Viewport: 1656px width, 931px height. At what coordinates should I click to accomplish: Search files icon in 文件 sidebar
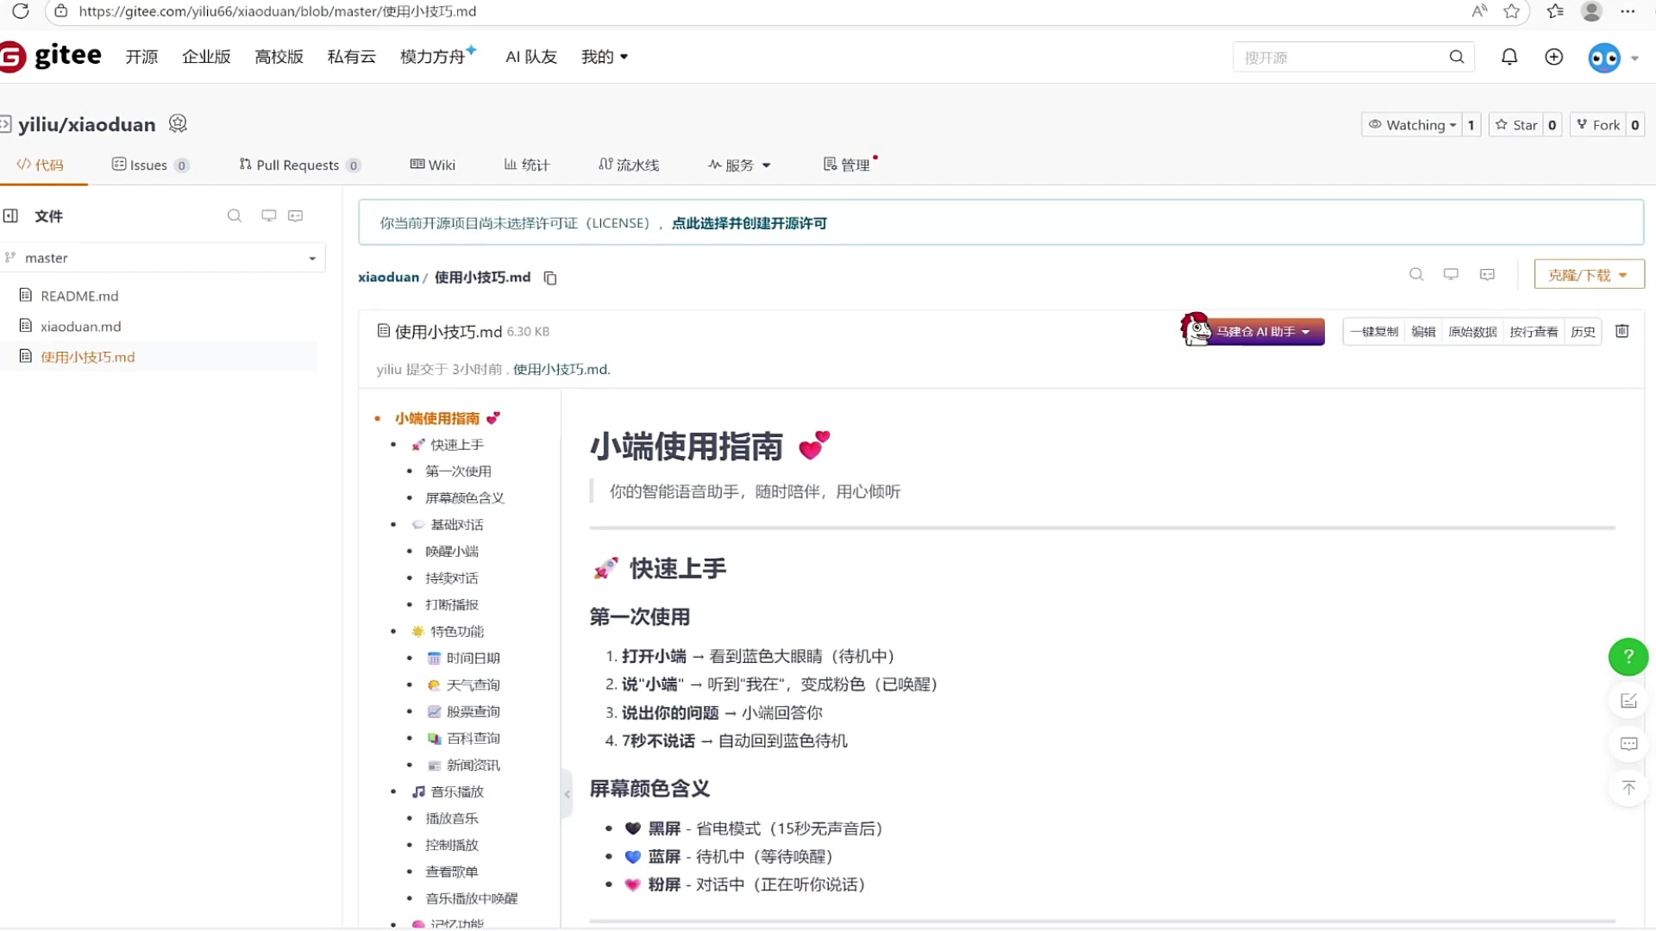point(234,216)
